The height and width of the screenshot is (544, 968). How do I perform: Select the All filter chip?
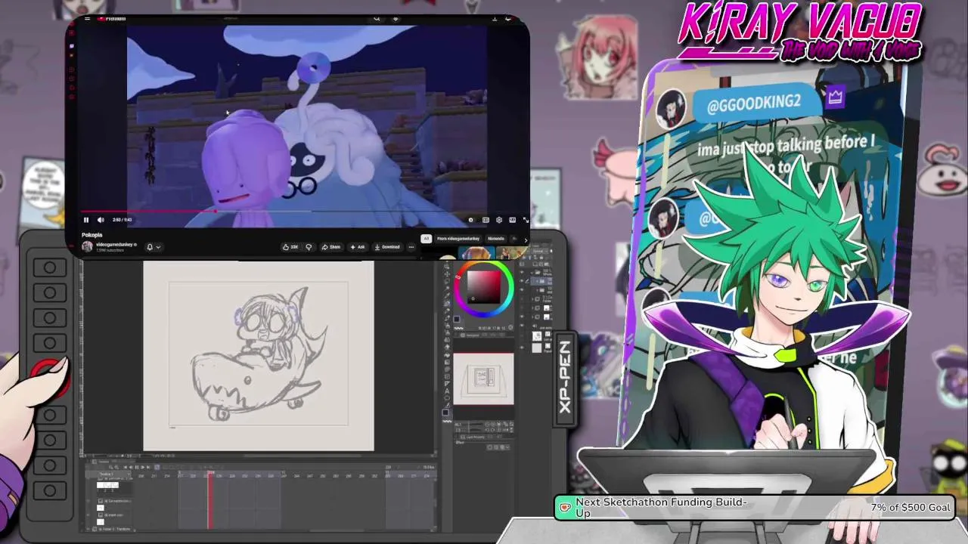click(x=427, y=239)
